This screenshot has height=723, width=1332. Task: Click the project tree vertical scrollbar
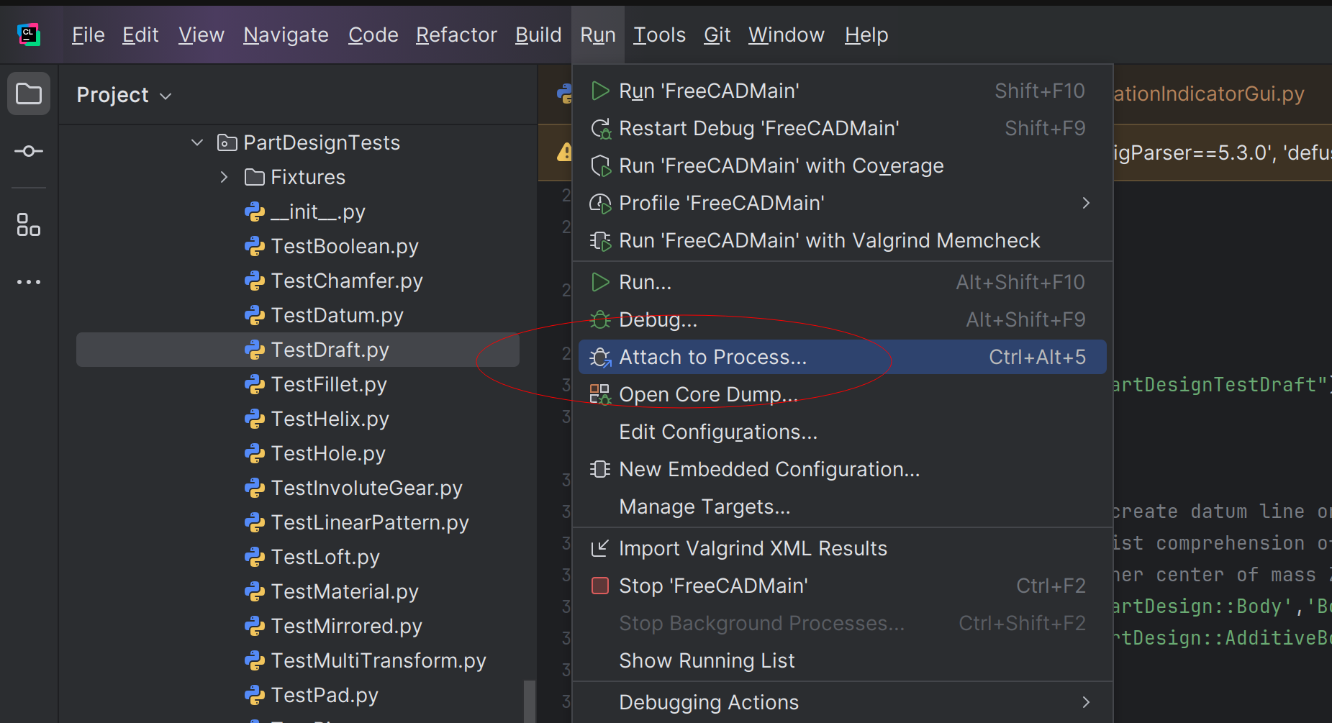(530, 700)
